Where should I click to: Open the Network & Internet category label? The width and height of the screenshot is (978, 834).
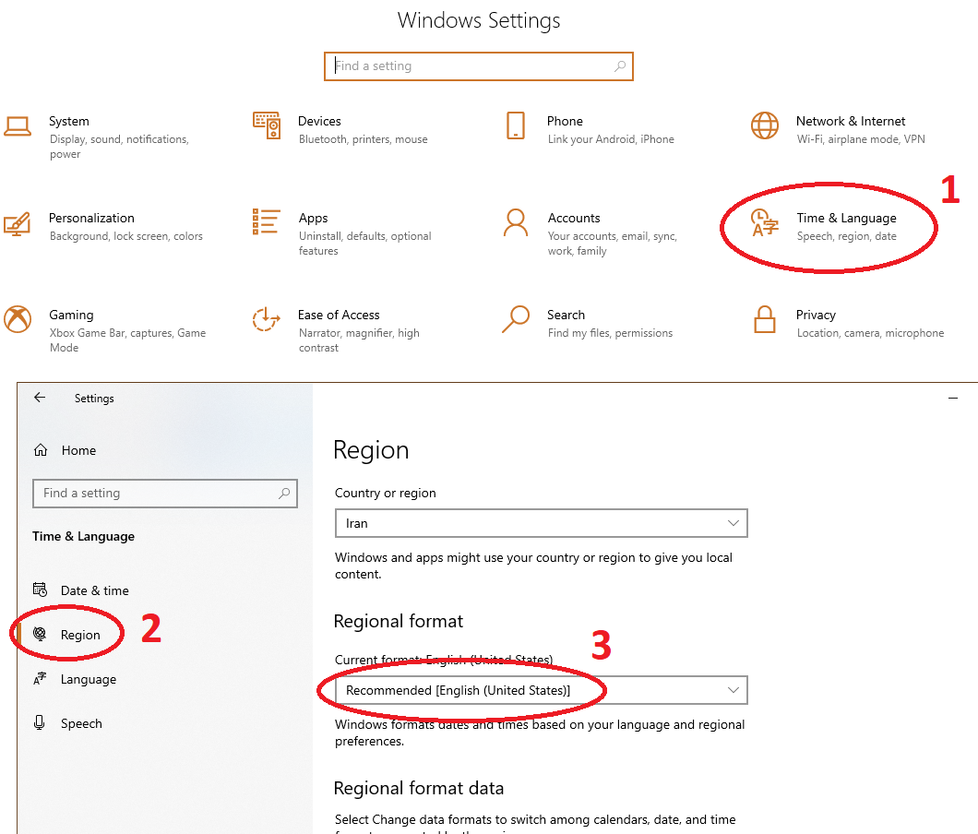851,121
